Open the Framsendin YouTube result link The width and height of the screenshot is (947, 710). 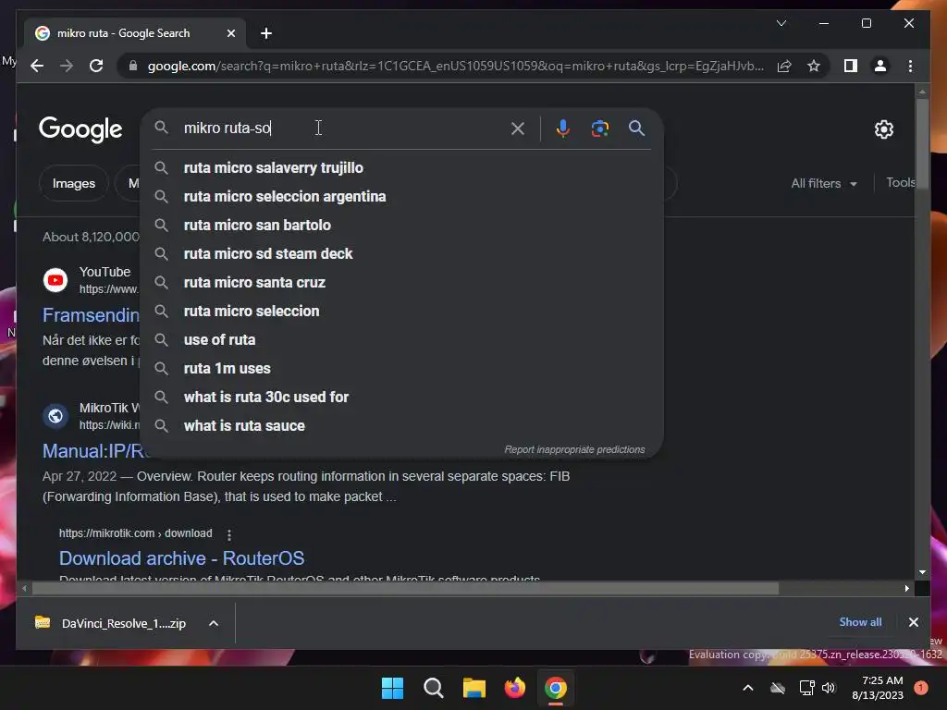pyautogui.click(x=91, y=315)
